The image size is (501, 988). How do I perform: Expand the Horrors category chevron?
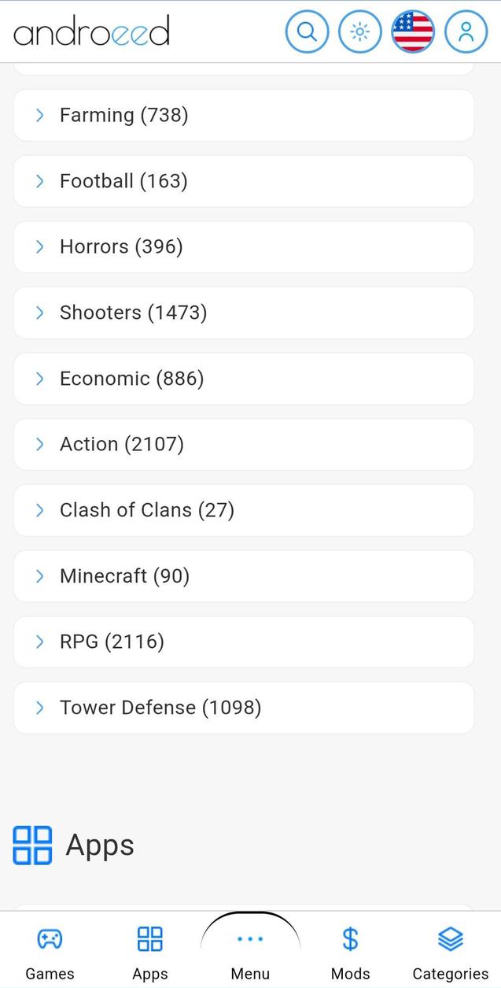(x=40, y=247)
